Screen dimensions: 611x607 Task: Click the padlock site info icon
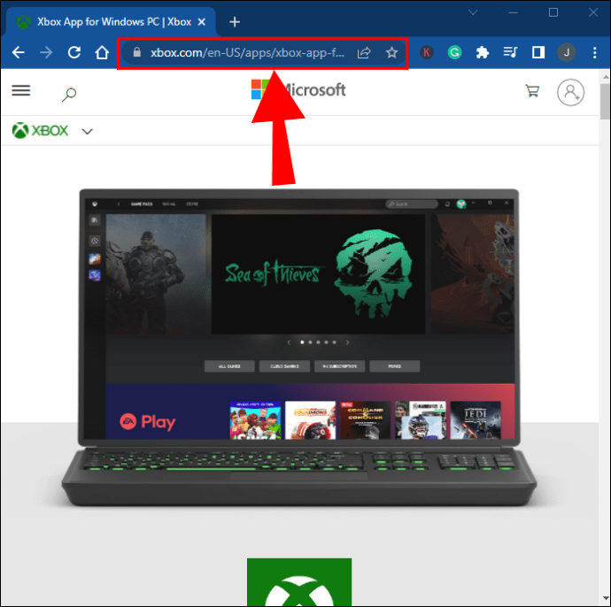click(x=136, y=52)
